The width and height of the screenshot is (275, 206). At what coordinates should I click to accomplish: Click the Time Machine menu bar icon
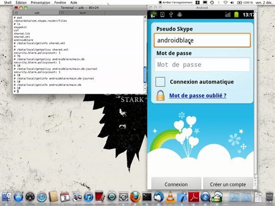[212, 3]
